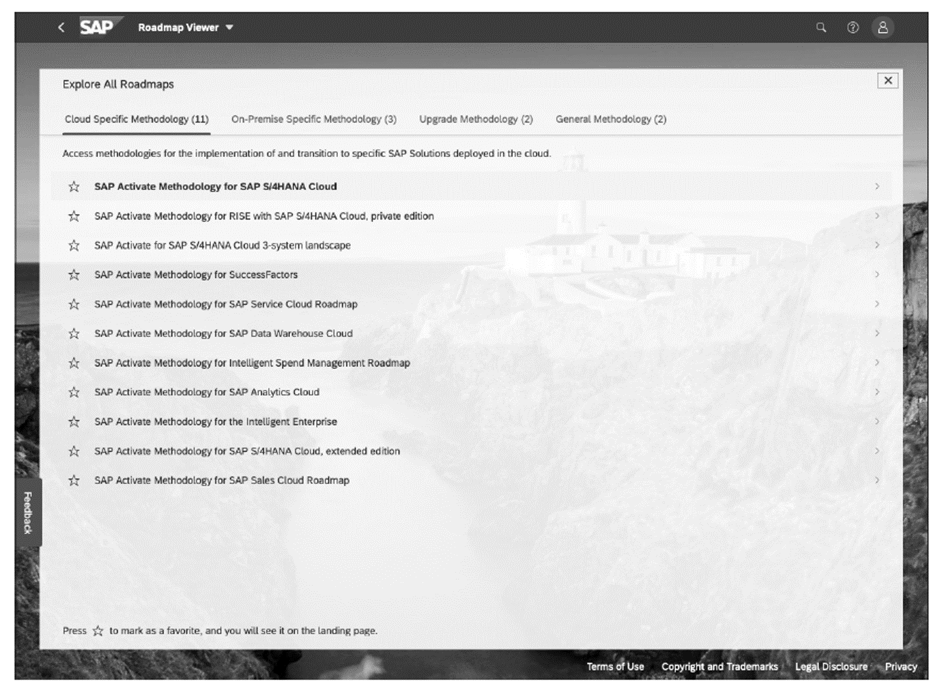The width and height of the screenshot is (942, 692).
Task: Mark SAP Sales Cloud Roadmap as favorite
Action: point(74,480)
